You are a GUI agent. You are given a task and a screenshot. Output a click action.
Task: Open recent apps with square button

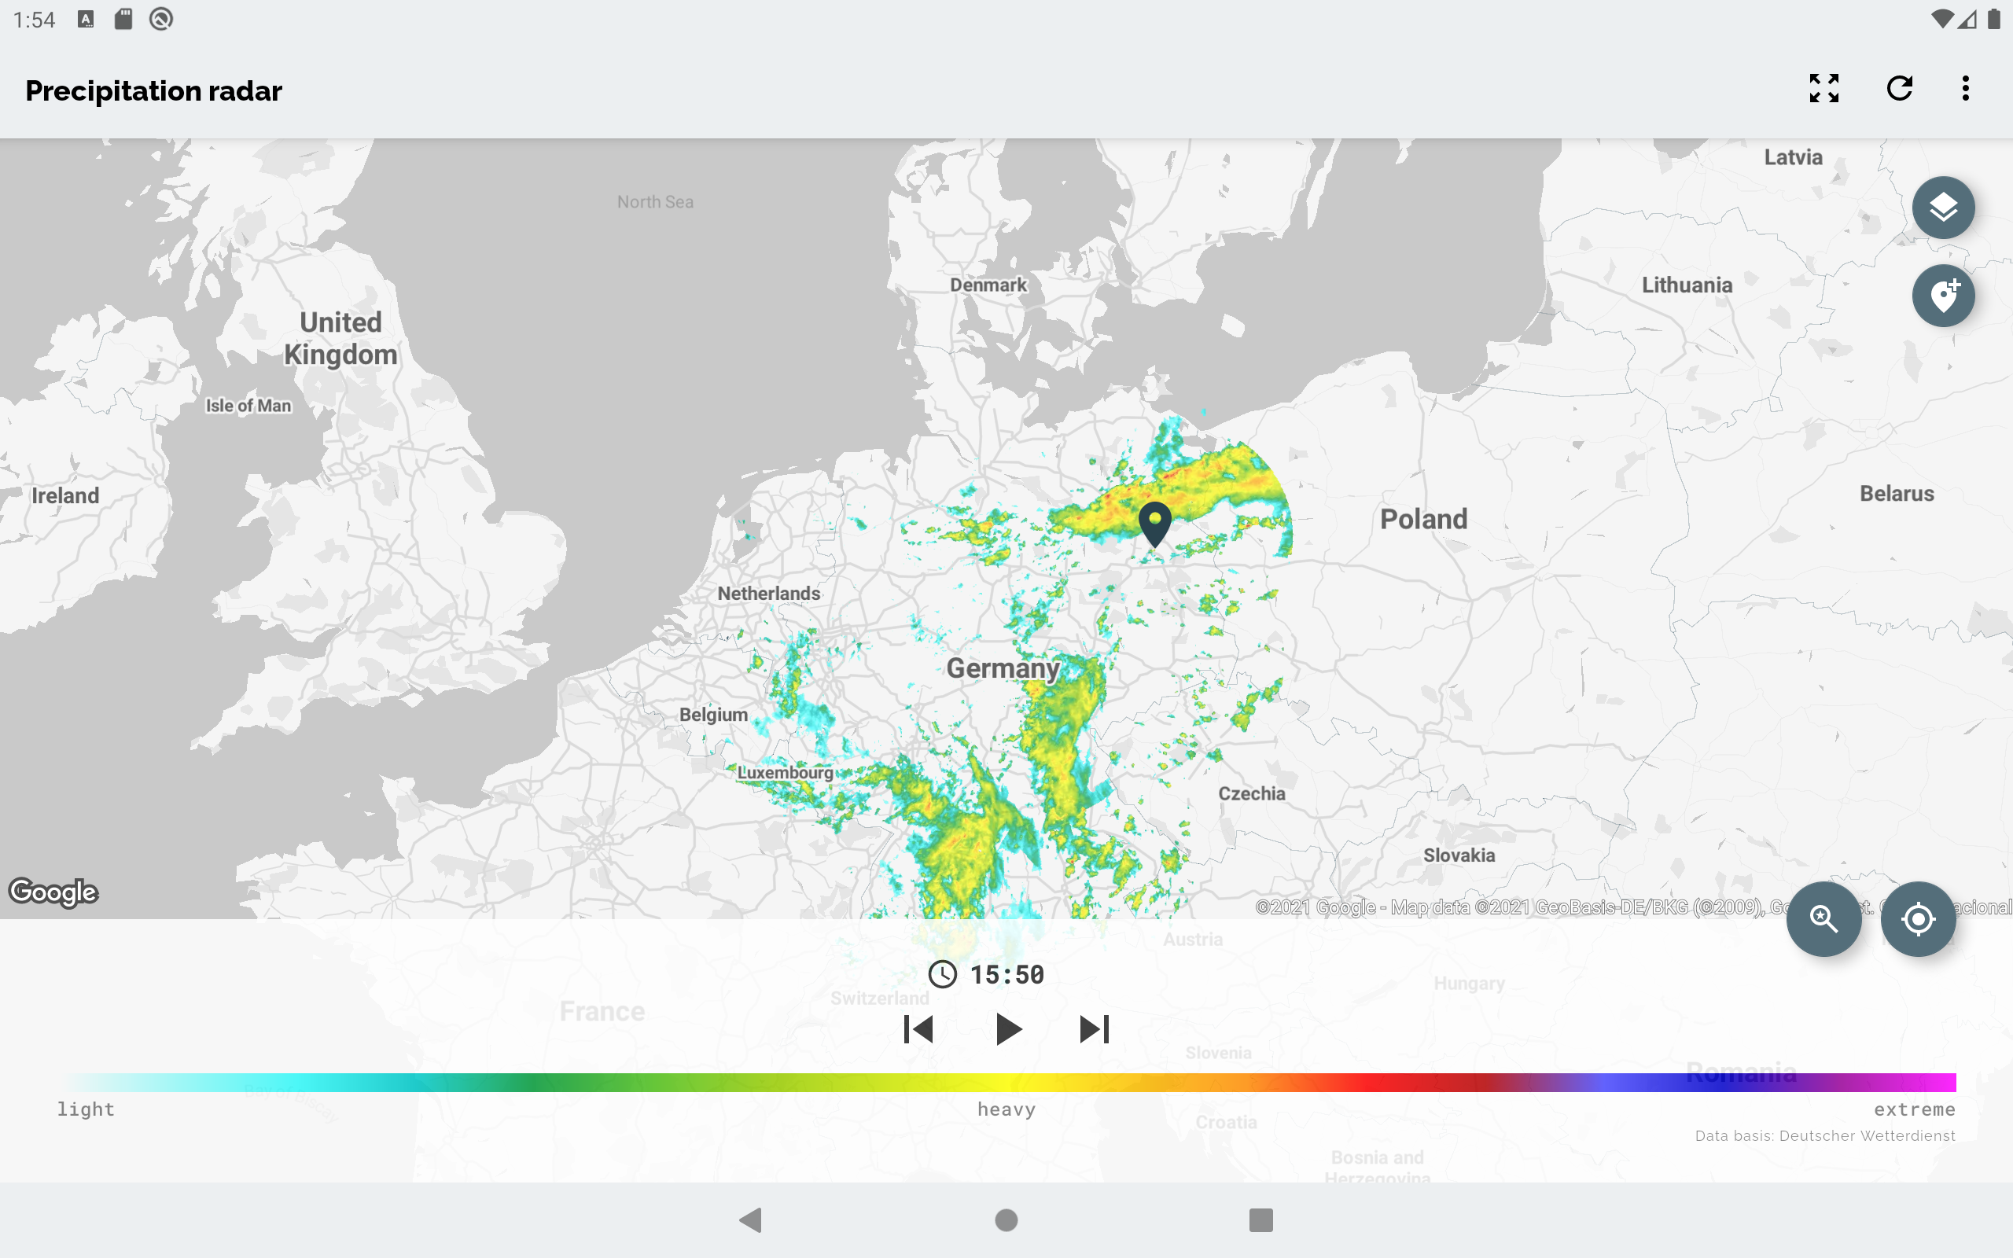pos(1260,1219)
